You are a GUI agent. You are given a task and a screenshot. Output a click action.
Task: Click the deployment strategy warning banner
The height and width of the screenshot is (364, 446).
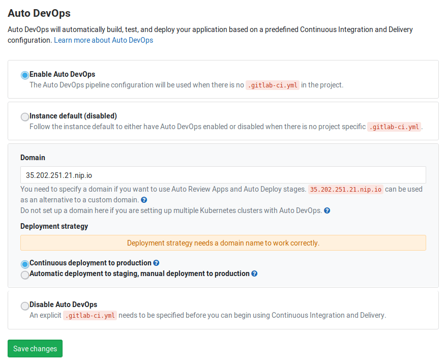(x=223, y=242)
